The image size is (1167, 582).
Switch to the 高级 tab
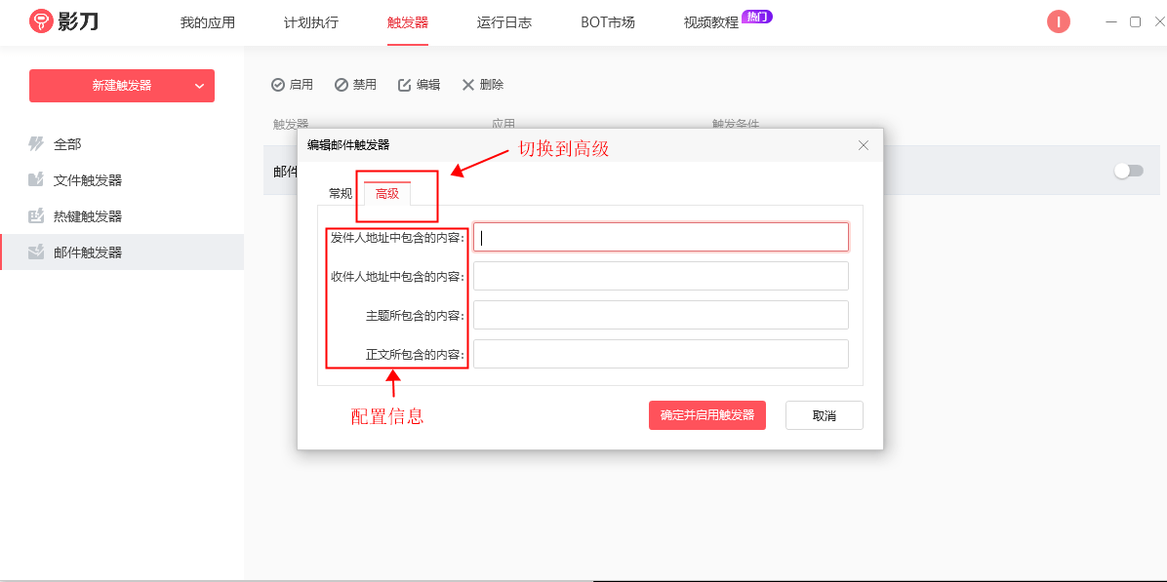387,193
